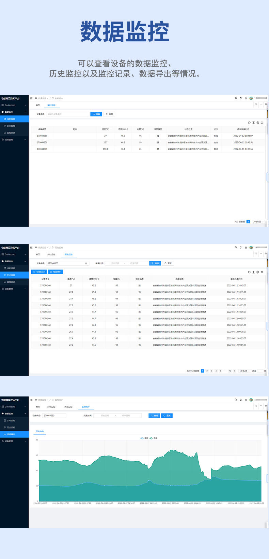269x559 pixels.
Task: Click fullscreen icon in real-time monitoring screen header
Action: click(241, 98)
